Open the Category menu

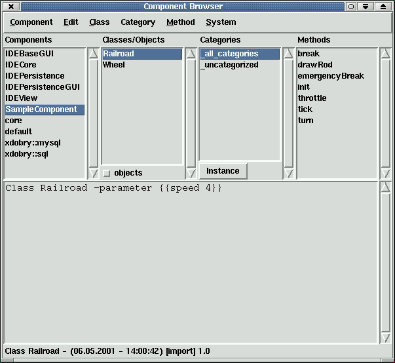coord(138,22)
